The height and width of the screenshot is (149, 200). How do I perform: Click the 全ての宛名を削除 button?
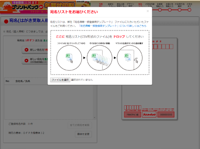pos(80,125)
